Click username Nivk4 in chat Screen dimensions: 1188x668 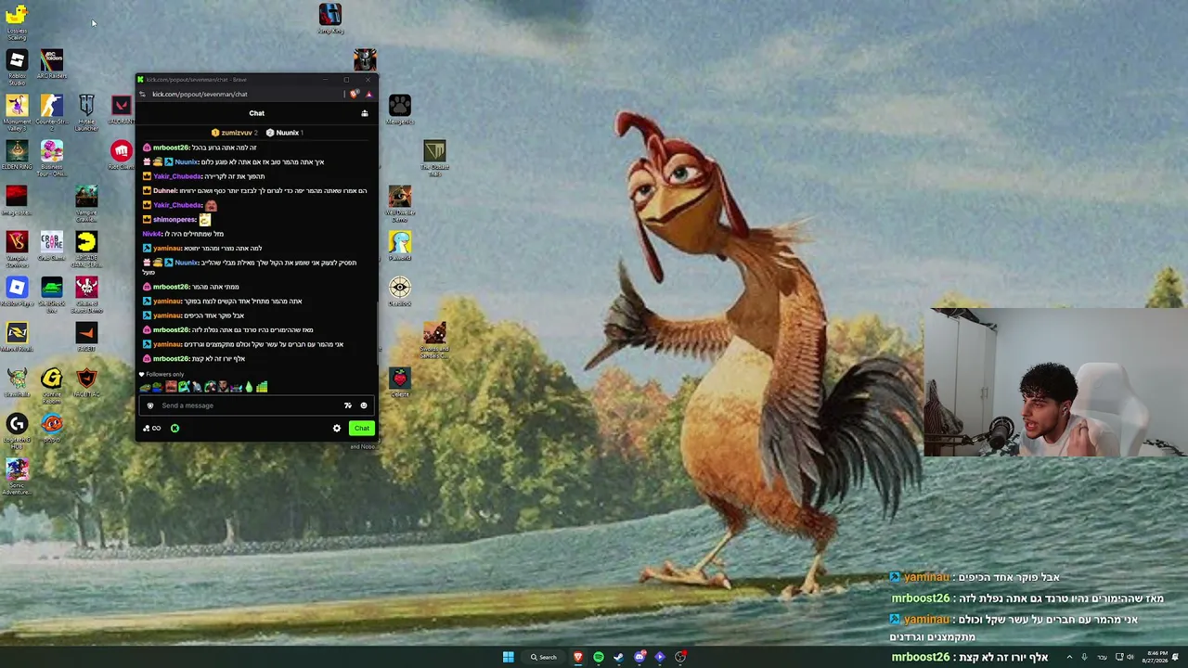[x=151, y=234]
